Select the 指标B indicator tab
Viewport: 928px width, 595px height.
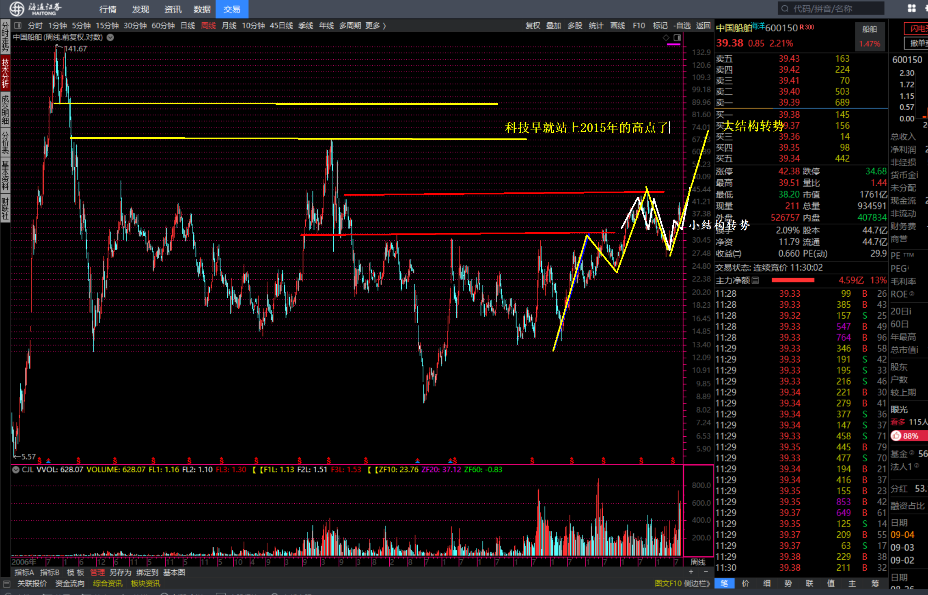pos(50,572)
